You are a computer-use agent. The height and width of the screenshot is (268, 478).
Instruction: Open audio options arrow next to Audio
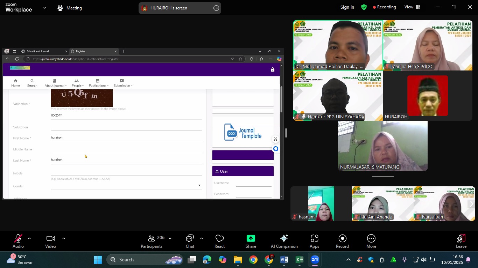pos(29,239)
